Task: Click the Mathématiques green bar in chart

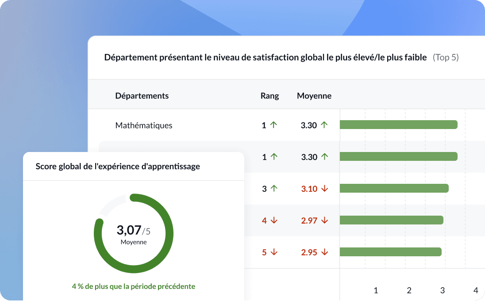Action: coord(398,125)
